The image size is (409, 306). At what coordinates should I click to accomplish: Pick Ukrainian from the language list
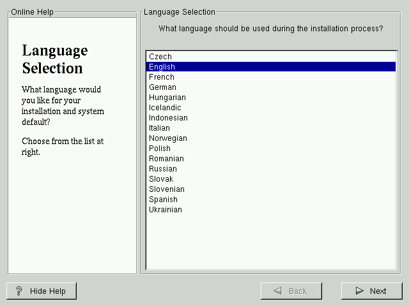(x=166, y=210)
